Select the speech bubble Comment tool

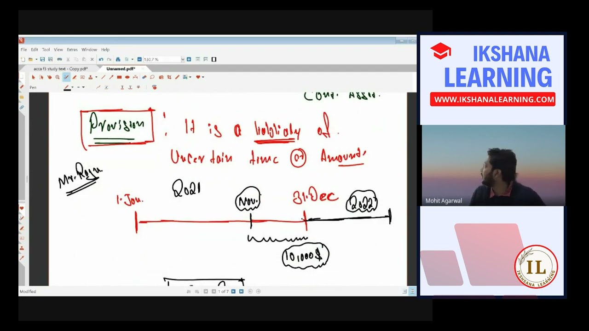152,77
